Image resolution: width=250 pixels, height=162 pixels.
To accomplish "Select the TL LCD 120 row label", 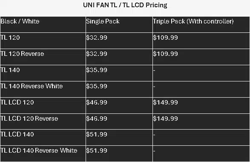I will click(x=17, y=102).
